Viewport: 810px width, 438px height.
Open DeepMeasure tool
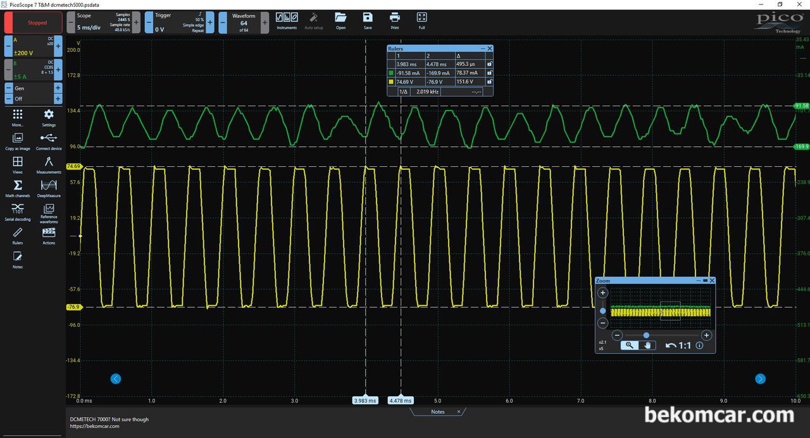49,188
